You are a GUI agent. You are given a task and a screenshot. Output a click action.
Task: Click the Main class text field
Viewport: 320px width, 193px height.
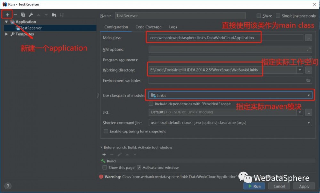[226, 38]
